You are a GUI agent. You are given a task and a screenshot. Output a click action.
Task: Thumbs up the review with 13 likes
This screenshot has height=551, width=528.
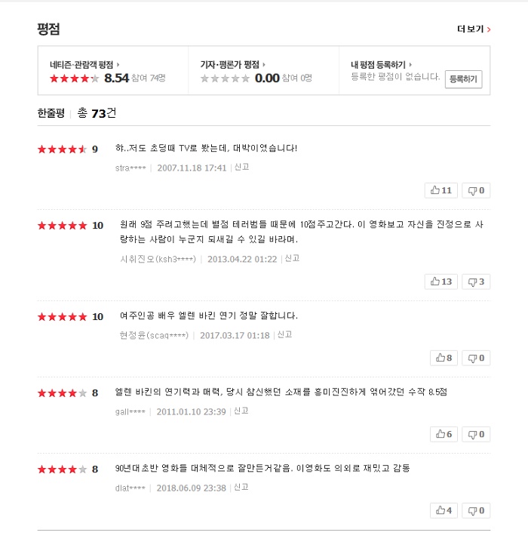[x=441, y=282]
